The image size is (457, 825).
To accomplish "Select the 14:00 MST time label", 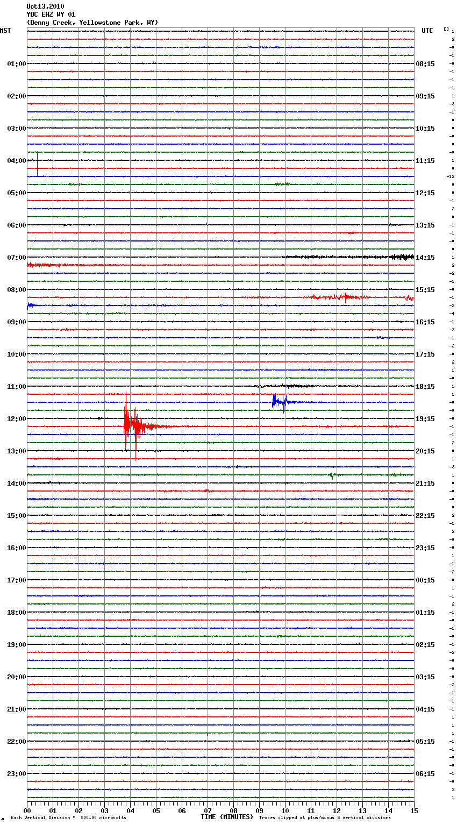I will point(17,483).
